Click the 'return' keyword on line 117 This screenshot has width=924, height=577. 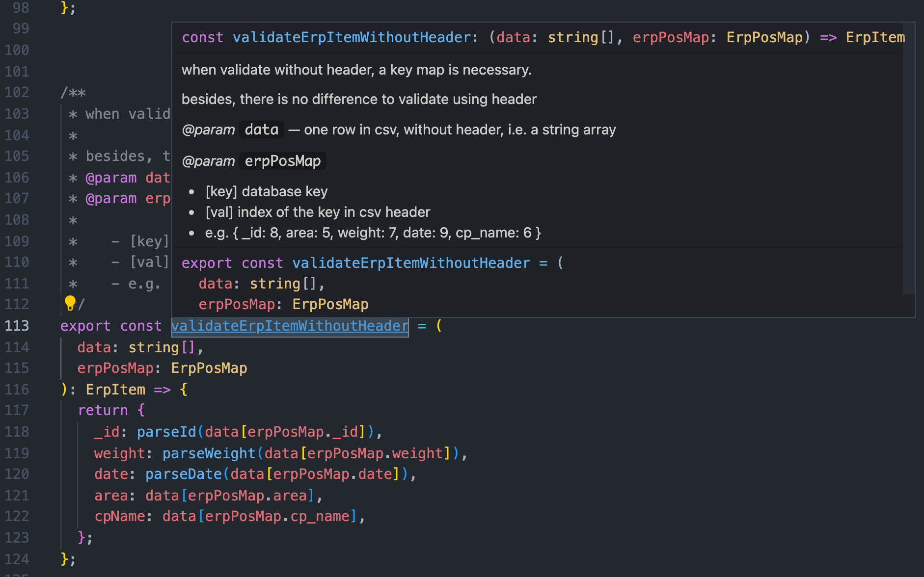[103, 410]
